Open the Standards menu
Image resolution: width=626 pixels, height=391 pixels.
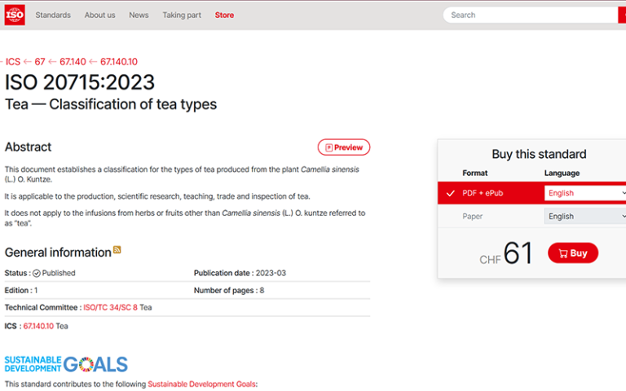point(53,15)
